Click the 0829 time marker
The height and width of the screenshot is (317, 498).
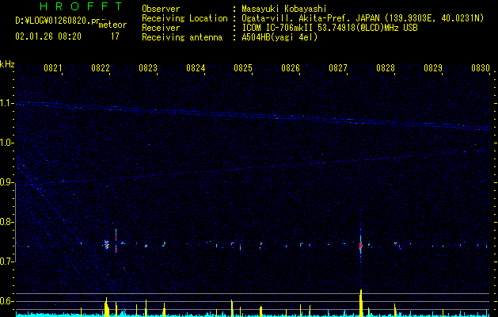[433, 68]
